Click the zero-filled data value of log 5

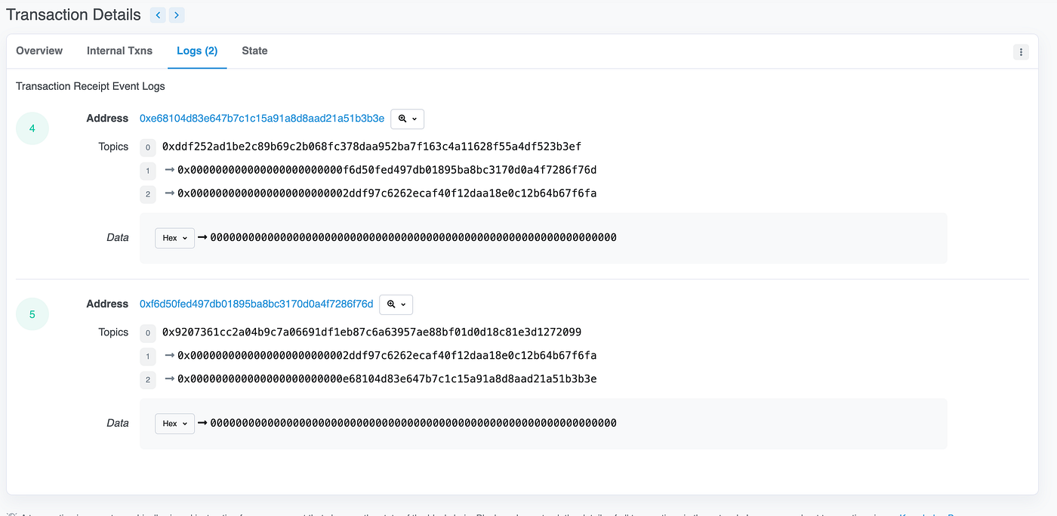coord(413,422)
